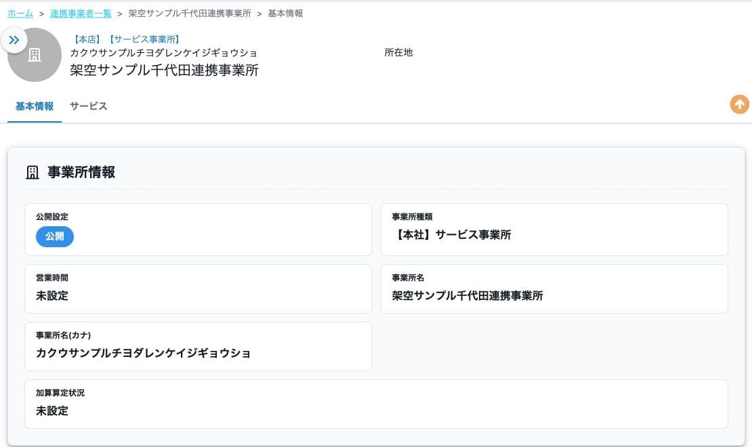Click the 公開設定 field label
The width and height of the screenshot is (752, 447).
[x=51, y=217]
